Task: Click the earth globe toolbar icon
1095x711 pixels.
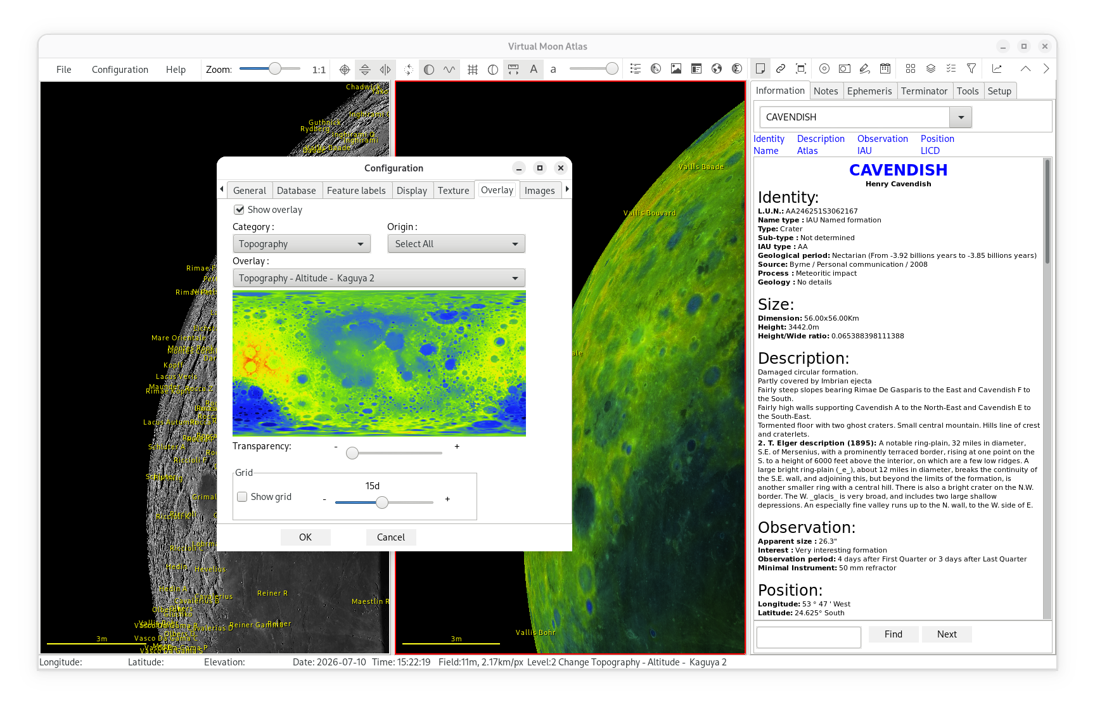Action: pos(717,68)
